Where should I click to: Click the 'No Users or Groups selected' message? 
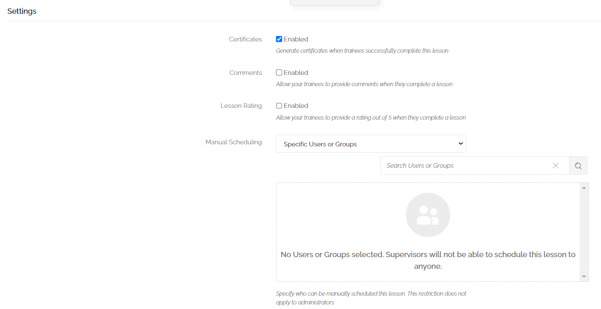click(x=428, y=260)
